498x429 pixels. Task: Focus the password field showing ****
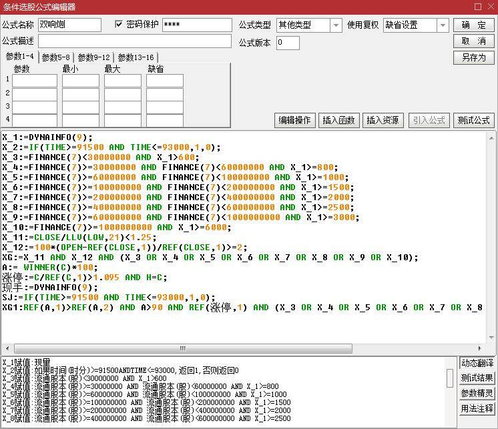tap(197, 25)
